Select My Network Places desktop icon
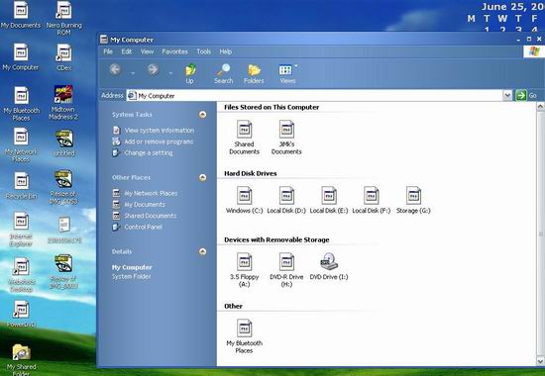The height and width of the screenshot is (376, 545). click(x=21, y=144)
